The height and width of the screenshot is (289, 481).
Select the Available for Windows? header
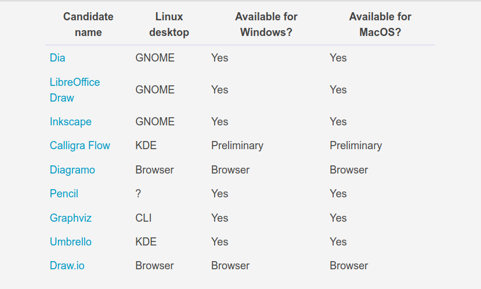(x=266, y=24)
